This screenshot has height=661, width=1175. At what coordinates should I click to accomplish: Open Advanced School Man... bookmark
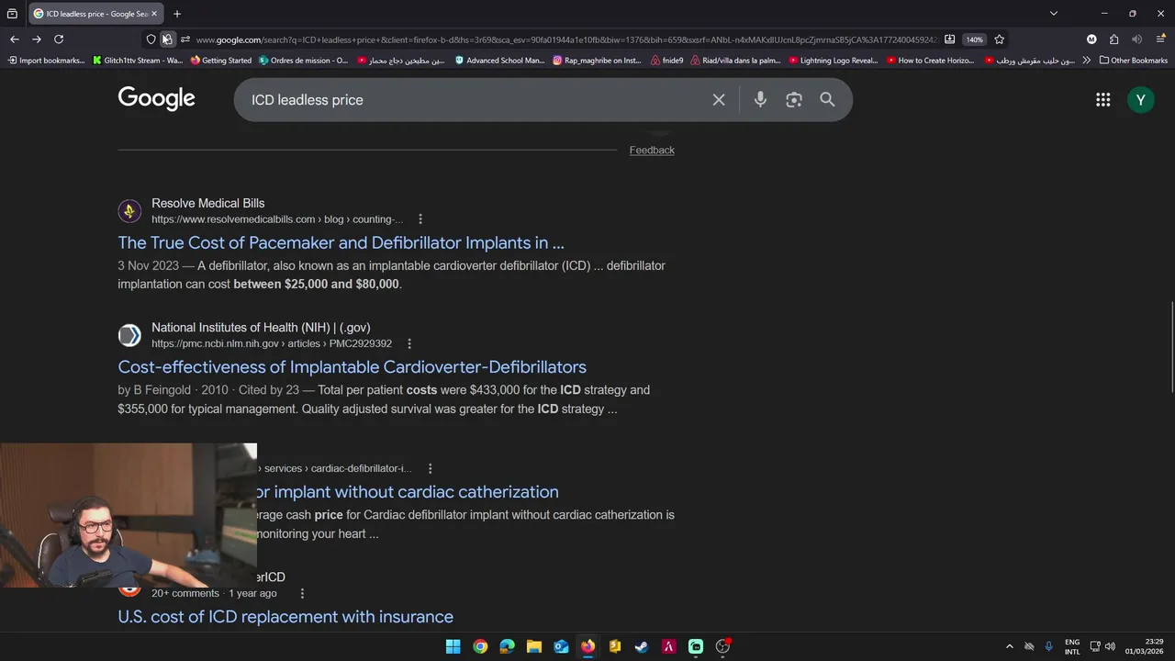click(500, 61)
